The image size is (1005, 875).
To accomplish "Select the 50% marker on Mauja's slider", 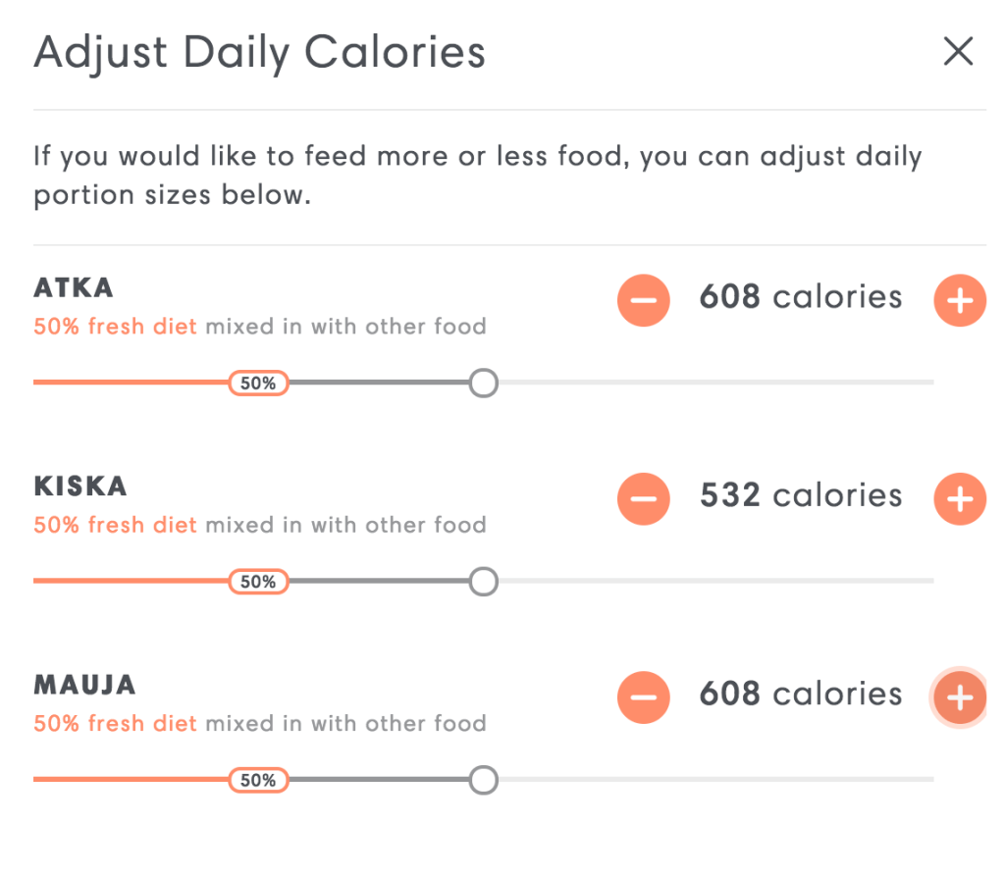I will click(258, 781).
